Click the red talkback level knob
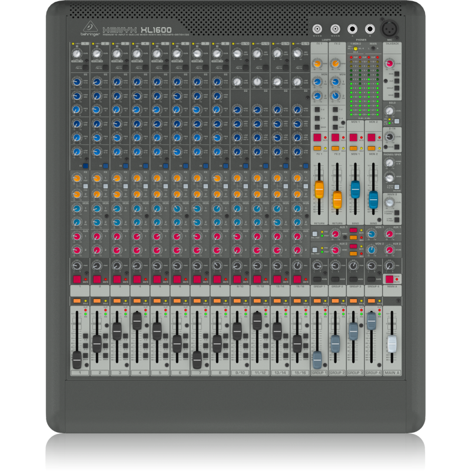The image size is (471, 471). pyautogui.click(x=389, y=63)
